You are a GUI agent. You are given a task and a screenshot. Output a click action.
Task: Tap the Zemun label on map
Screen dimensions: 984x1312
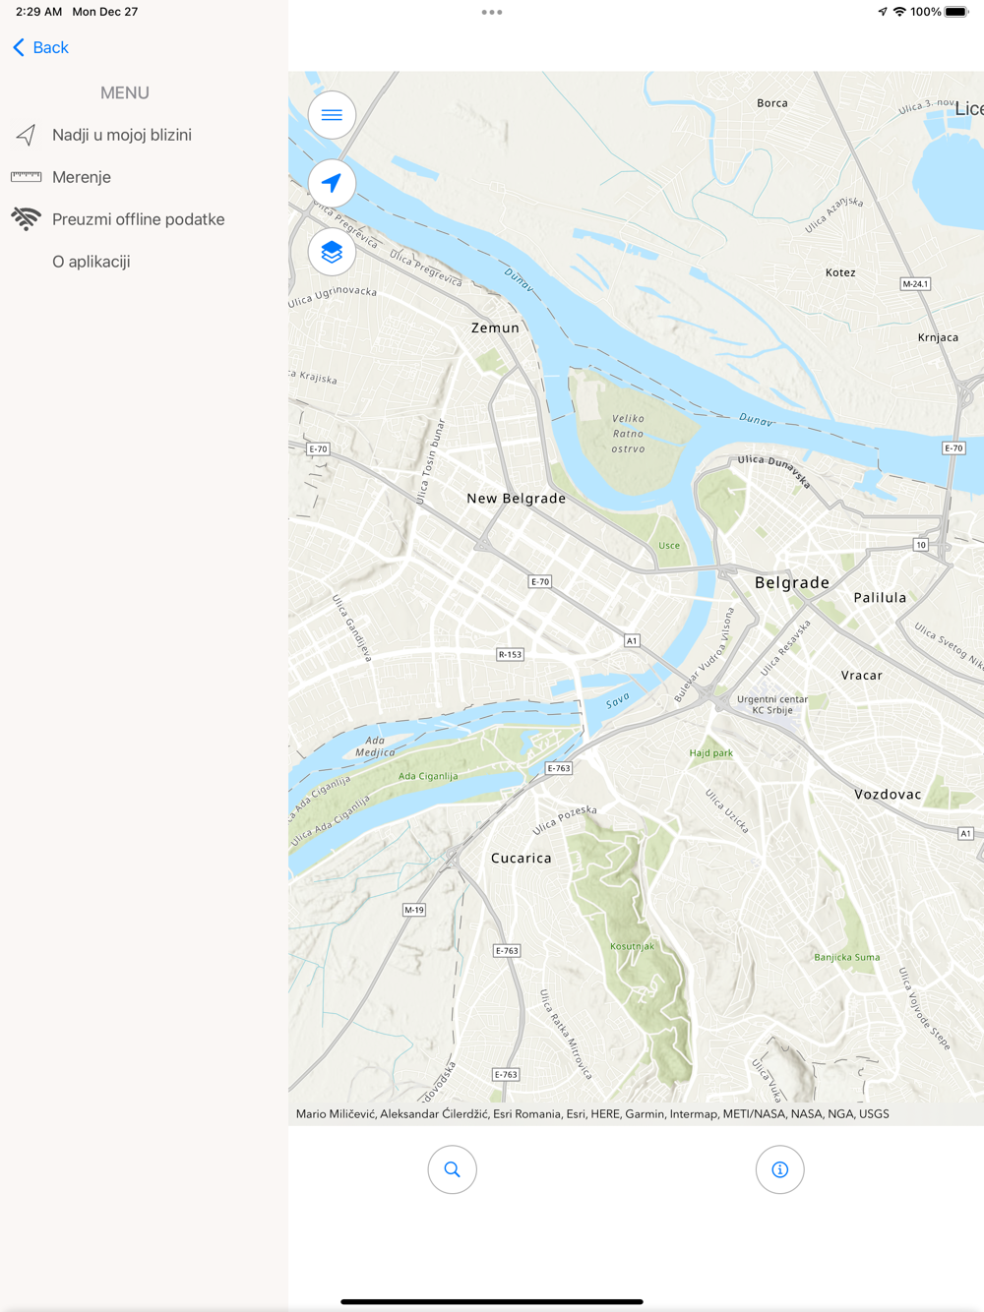tap(495, 328)
